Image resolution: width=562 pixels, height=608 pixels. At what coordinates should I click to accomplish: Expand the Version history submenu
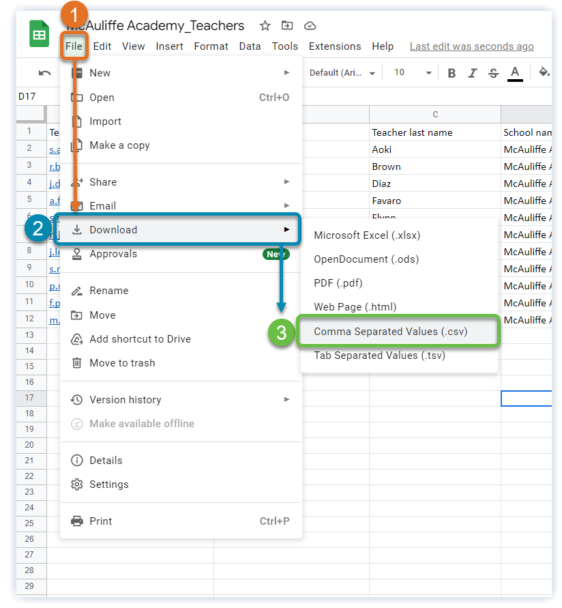pos(181,400)
